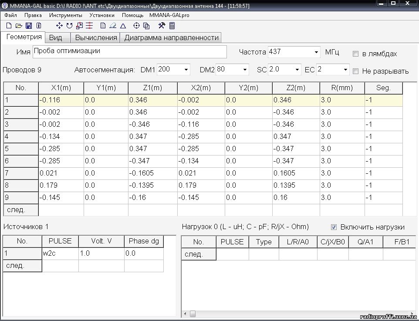The image size is (419, 321).
Task: Open the EC dropdown
Action: (x=345, y=70)
